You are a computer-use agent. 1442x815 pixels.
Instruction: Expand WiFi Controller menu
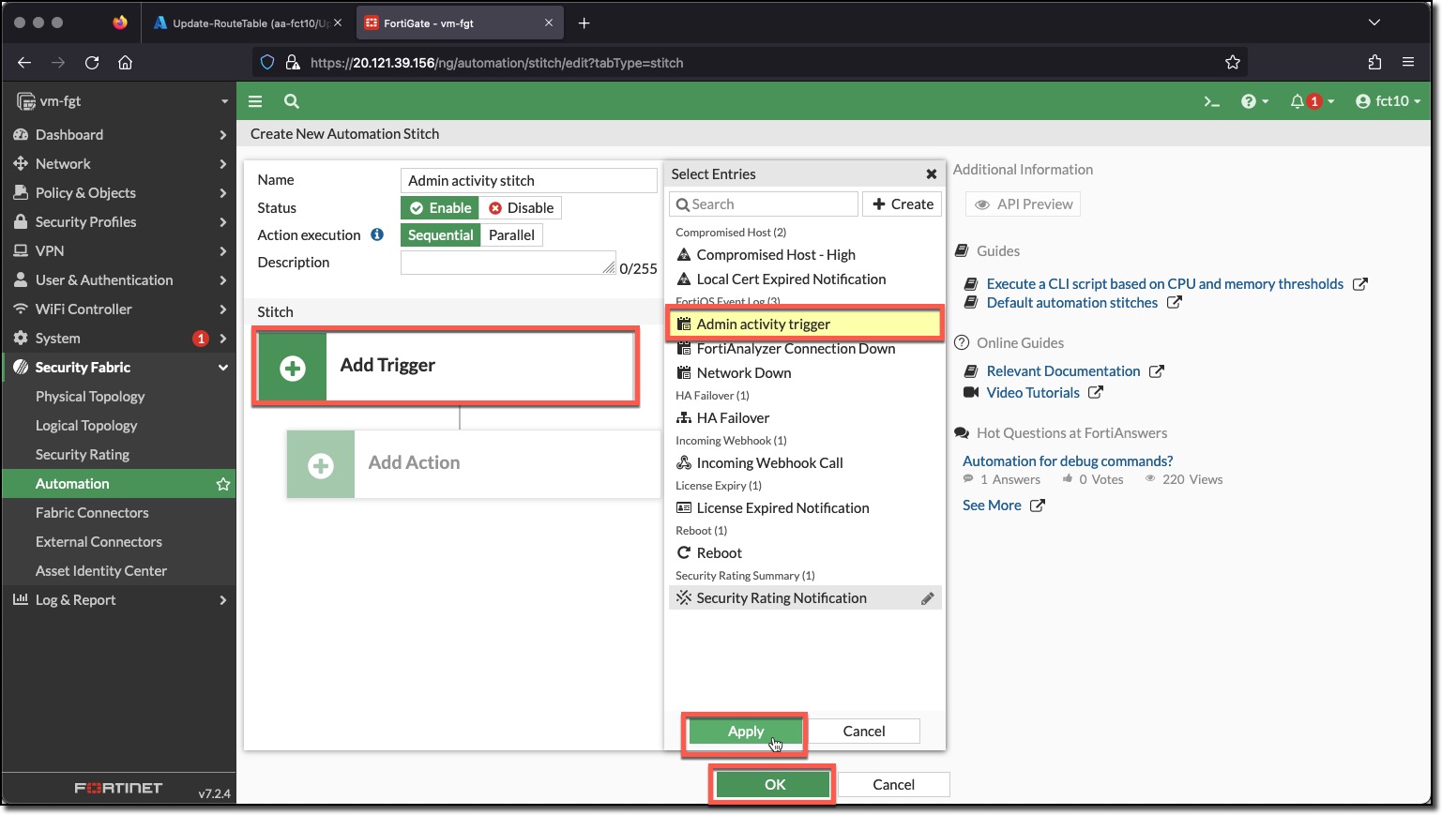click(x=119, y=309)
